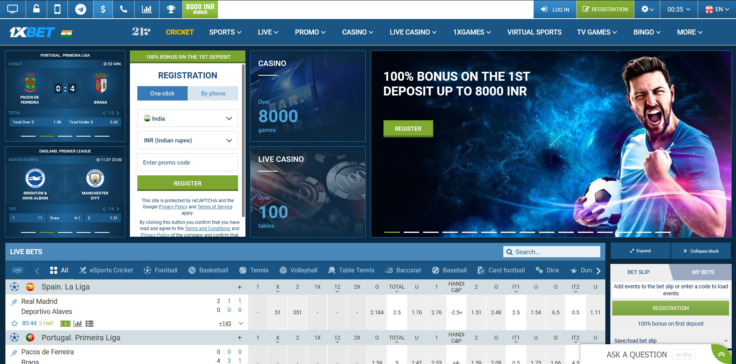The image size is (736, 364).
Task: Click the phone callback icon
Action: click(124, 9)
